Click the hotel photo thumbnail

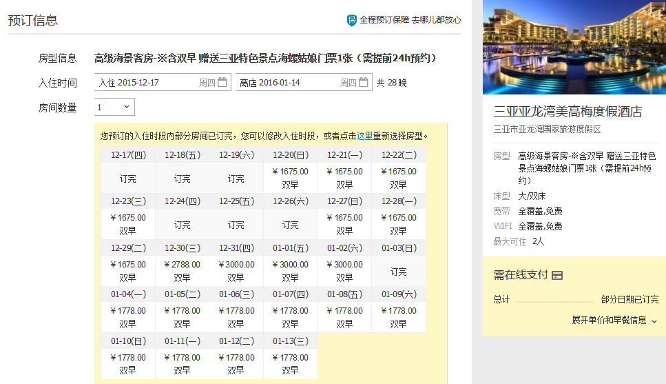(574, 47)
